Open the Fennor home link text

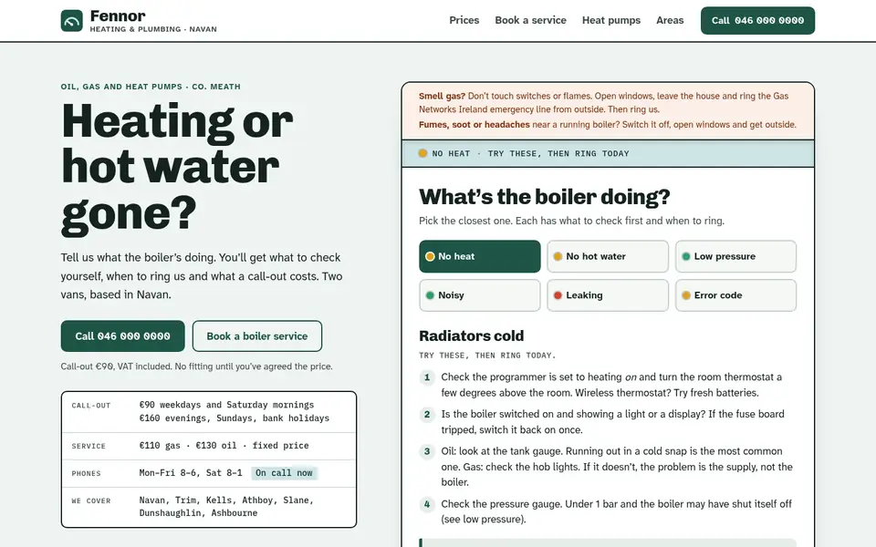point(118,15)
